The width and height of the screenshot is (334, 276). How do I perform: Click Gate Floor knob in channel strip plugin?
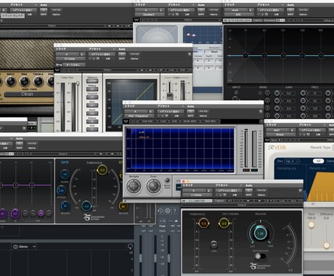tap(65, 174)
